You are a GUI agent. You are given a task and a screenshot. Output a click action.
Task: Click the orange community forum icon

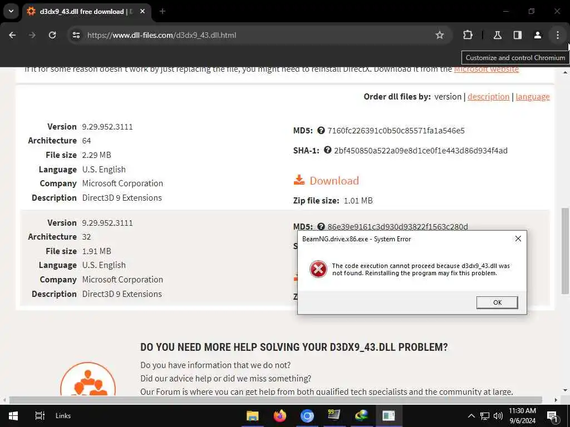[x=88, y=379]
